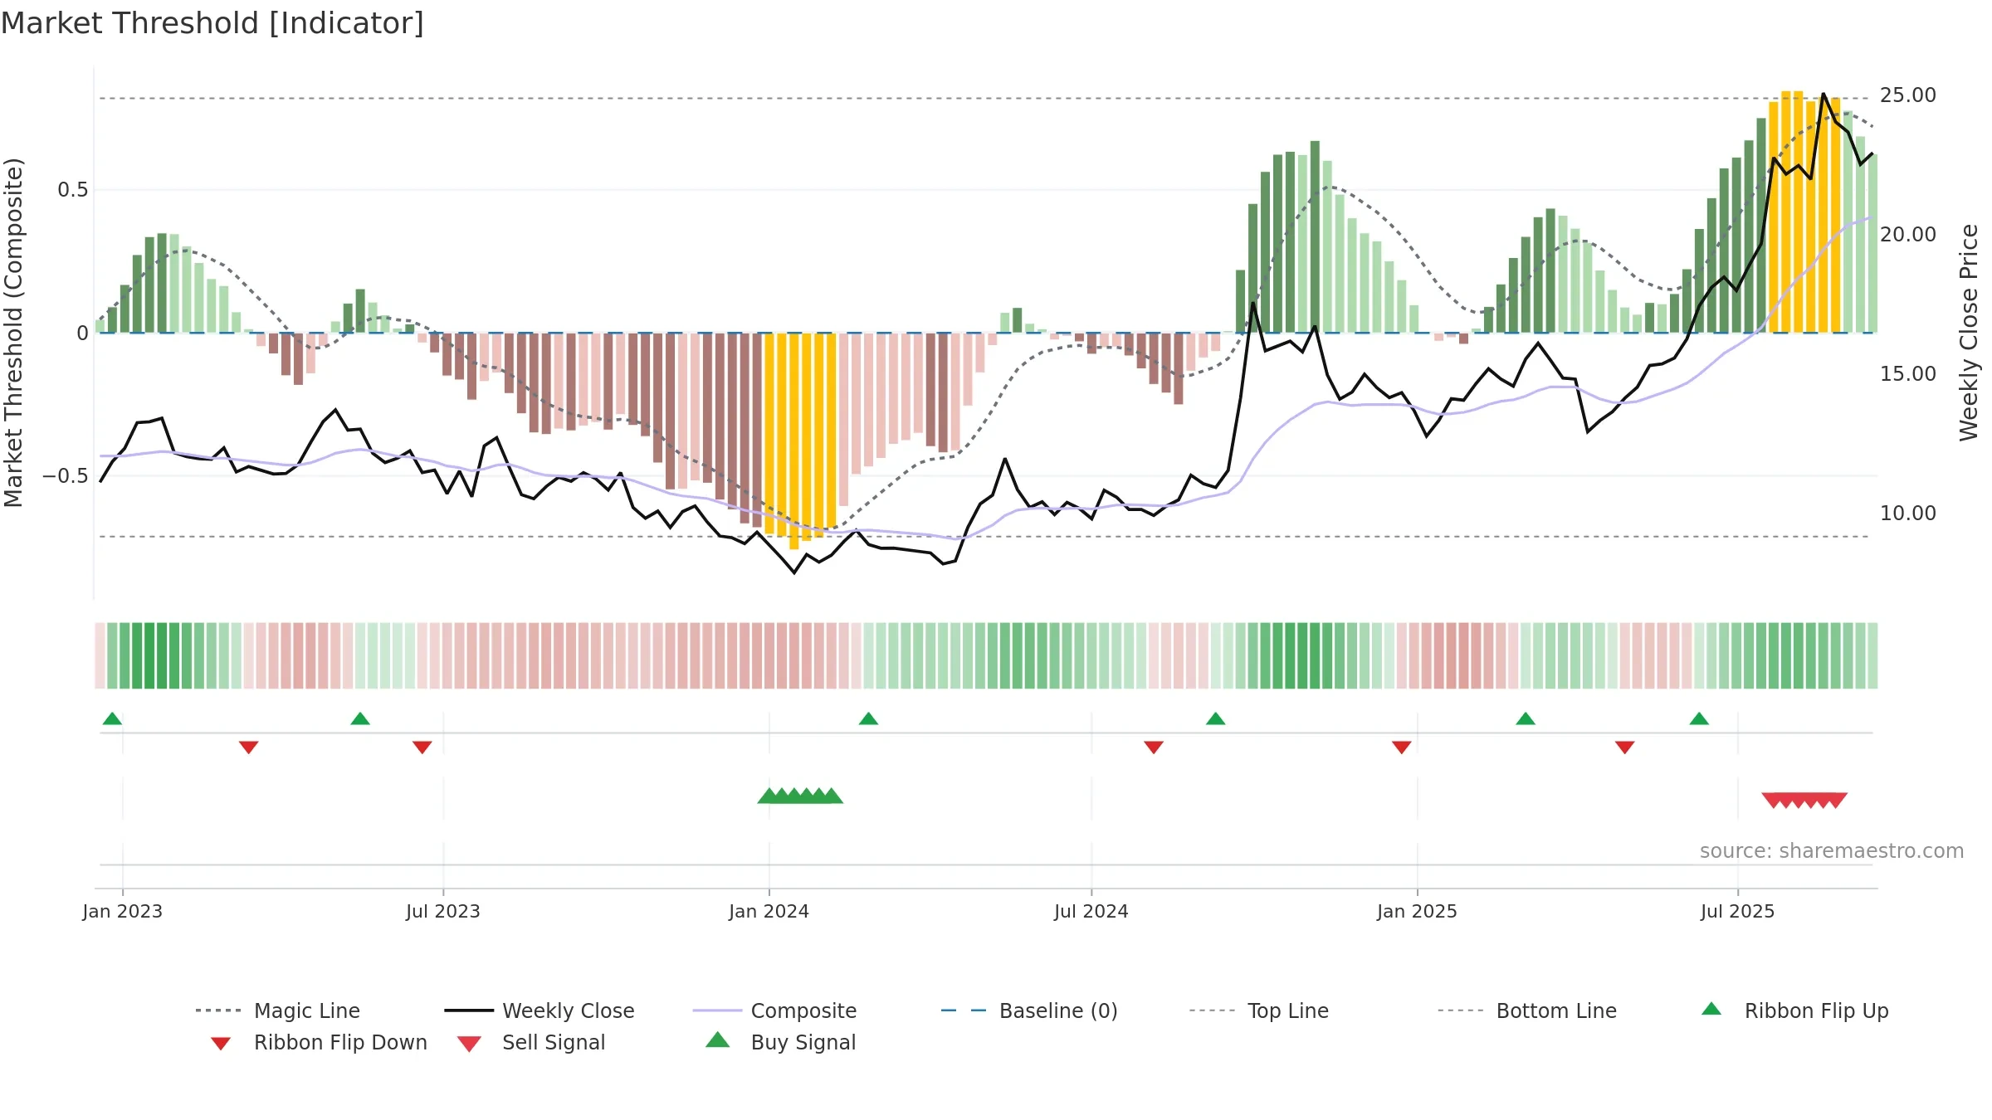Click the red Ribbon Flip Down legend triangle
The height and width of the screenshot is (1120, 1992).
tap(221, 1044)
